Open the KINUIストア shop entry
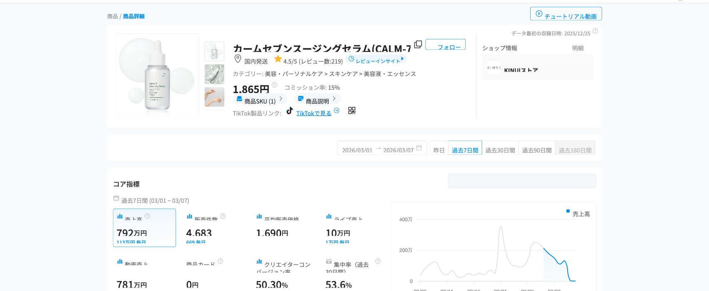Image resolution: width=709 pixels, height=291 pixels. click(x=538, y=68)
